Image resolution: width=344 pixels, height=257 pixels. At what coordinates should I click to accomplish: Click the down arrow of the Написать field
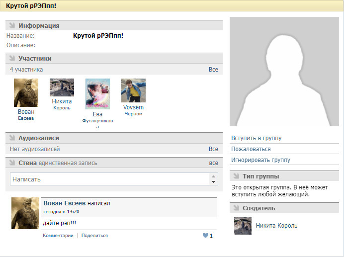(x=213, y=182)
